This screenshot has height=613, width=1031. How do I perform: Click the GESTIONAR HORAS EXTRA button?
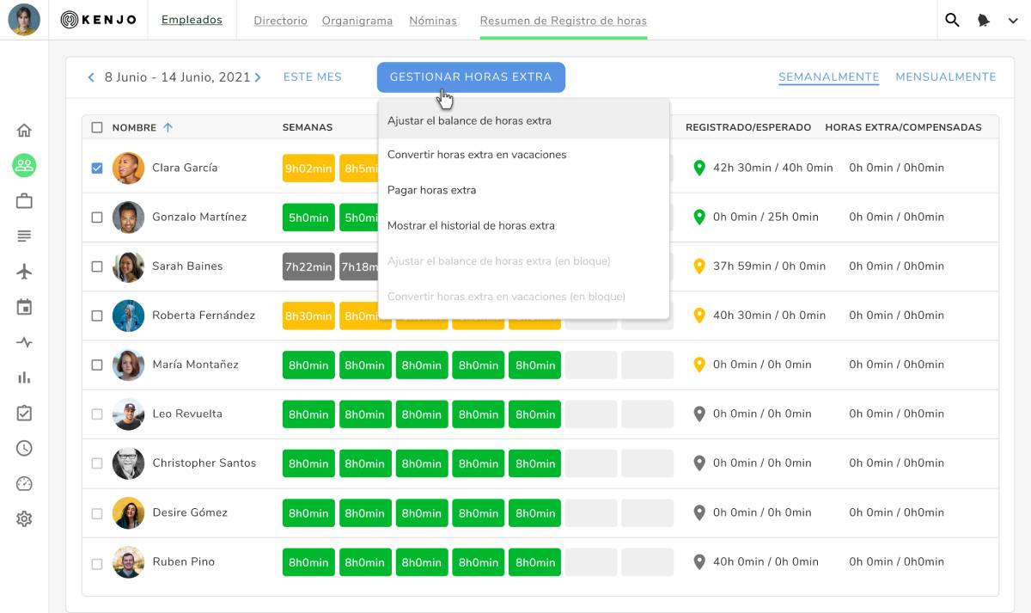tap(470, 77)
